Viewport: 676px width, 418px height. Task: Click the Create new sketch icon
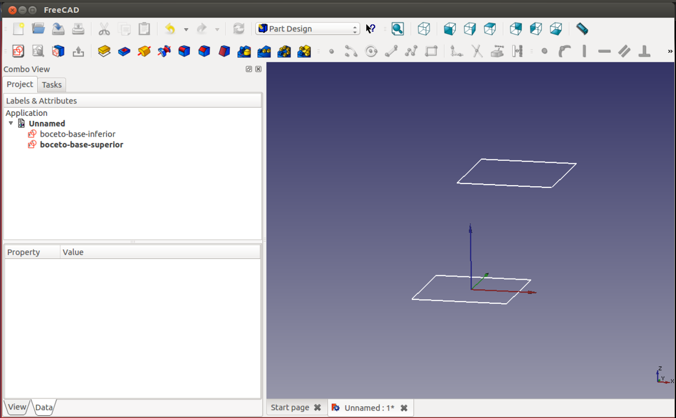pyautogui.click(x=18, y=51)
